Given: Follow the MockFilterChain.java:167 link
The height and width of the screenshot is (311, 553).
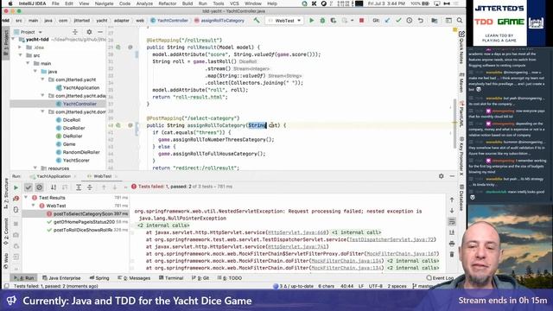Looking at the screenshot, I should tap(401, 253).
